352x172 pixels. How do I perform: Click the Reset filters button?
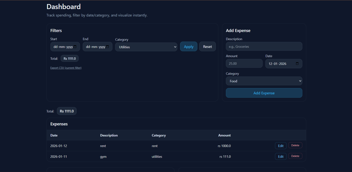coord(207,47)
